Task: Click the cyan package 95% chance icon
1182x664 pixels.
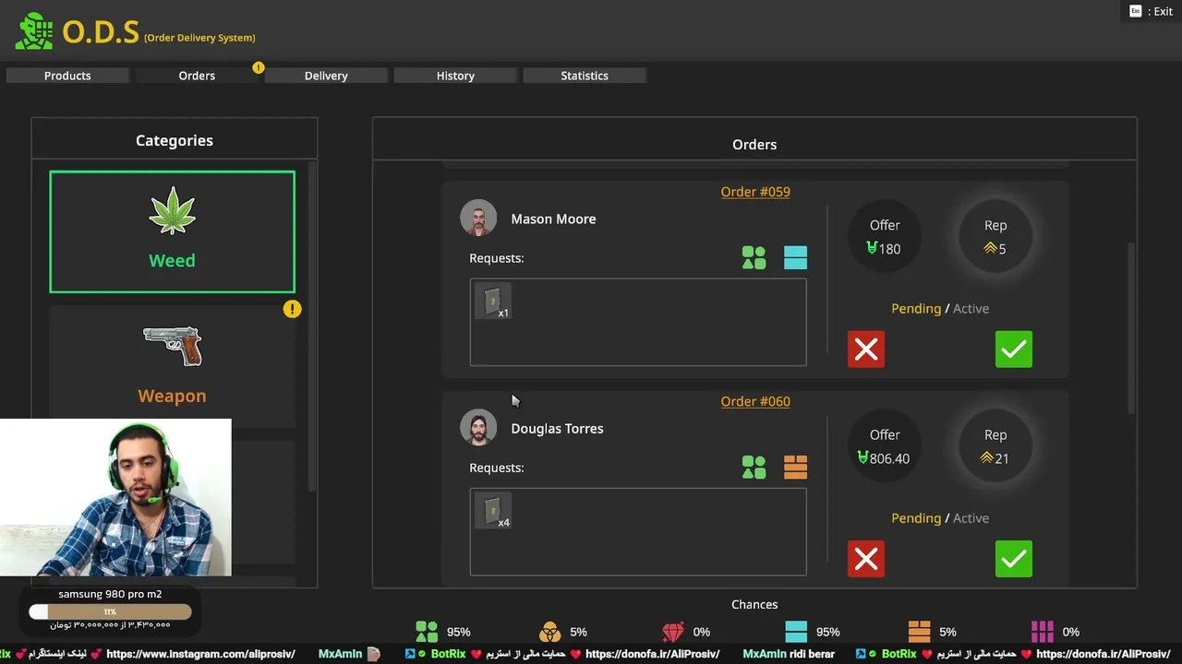Action: point(796,632)
